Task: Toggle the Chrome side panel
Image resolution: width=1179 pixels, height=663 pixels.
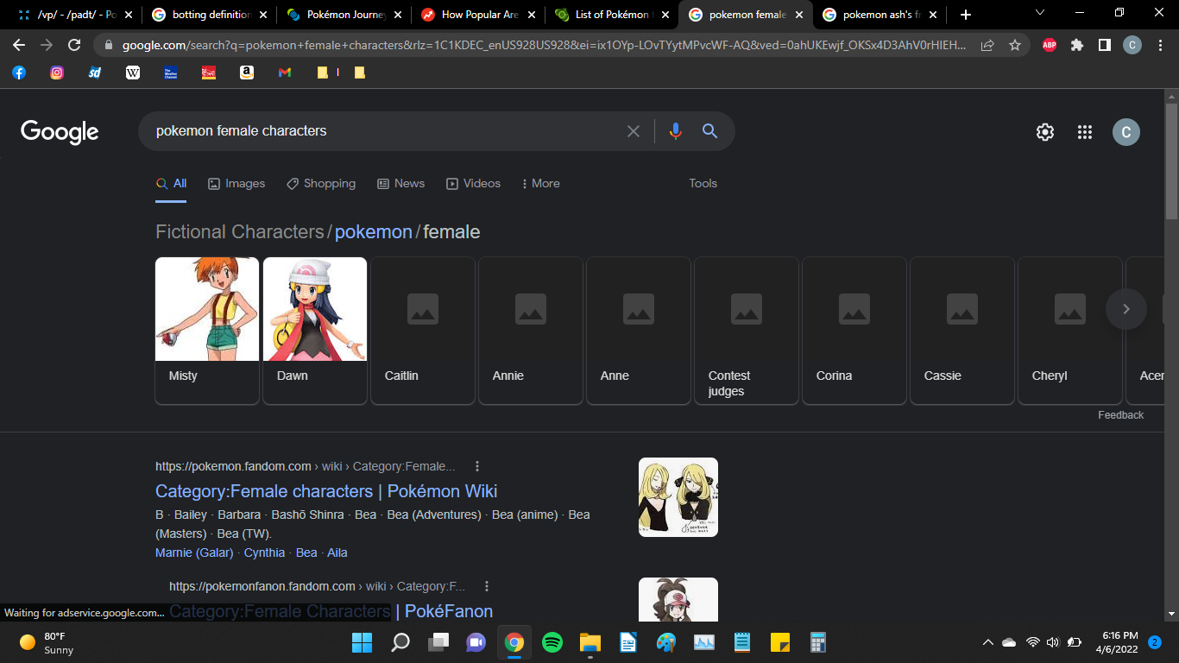Action: pos(1104,46)
